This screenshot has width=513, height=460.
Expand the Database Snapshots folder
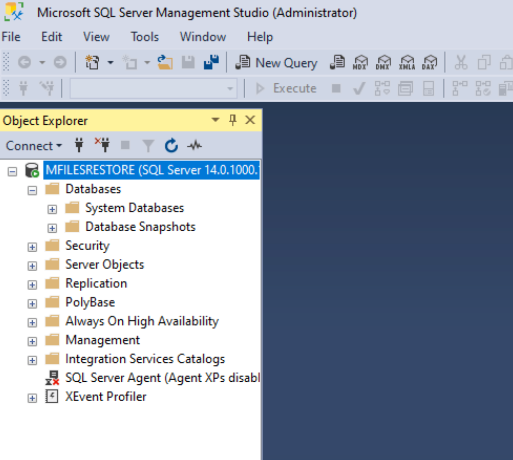tap(52, 228)
